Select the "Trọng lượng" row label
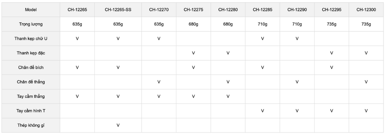This screenshot has height=135, width=388. click(31, 24)
